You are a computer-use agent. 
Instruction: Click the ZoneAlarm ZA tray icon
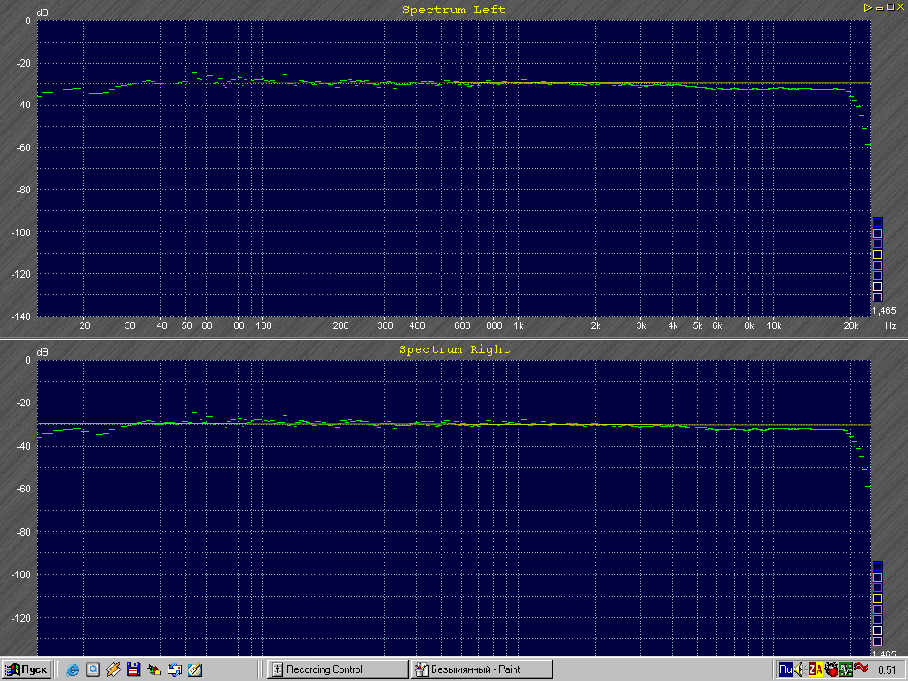pyautogui.click(x=815, y=669)
